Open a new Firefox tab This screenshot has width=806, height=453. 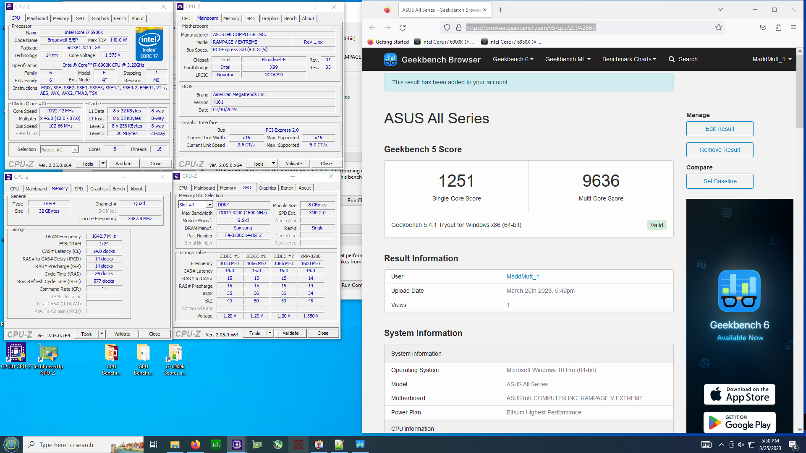pyautogui.click(x=500, y=10)
